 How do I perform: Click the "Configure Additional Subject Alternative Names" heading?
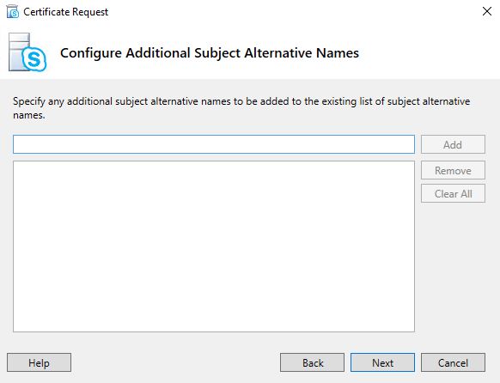210,53
